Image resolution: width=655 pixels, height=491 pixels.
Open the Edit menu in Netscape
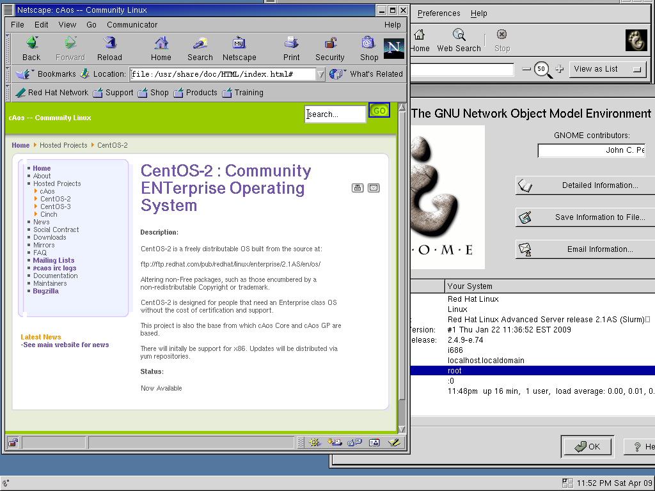[42, 25]
